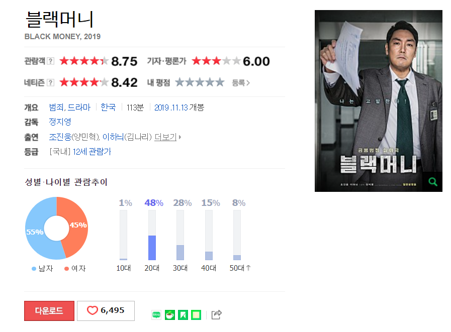The width and height of the screenshot is (451, 332).
Task: Open actor 조진웅 link
Action: coord(60,137)
